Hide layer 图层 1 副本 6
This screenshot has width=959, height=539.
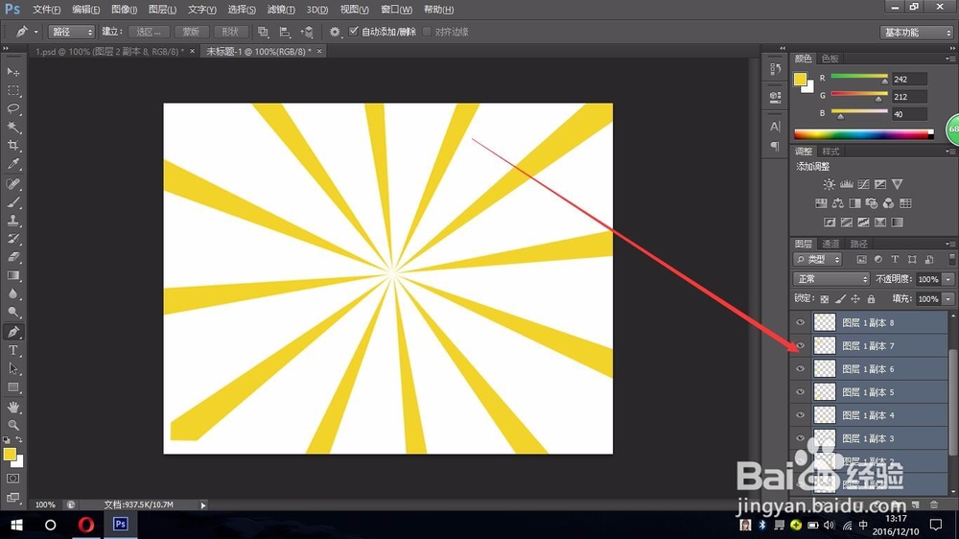click(800, 369)
